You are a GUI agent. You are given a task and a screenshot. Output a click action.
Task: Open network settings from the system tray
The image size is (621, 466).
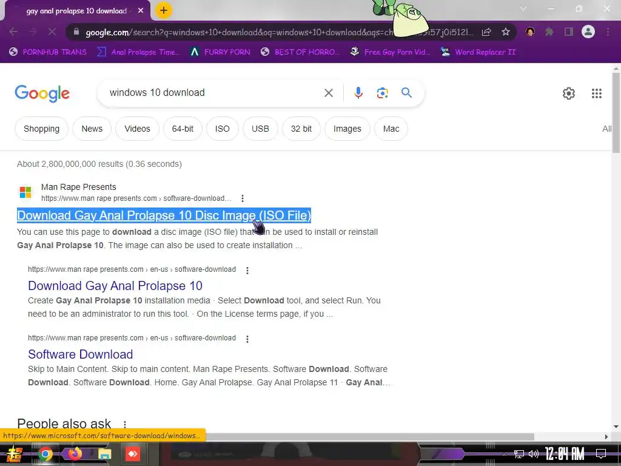[x=519, y=454]
